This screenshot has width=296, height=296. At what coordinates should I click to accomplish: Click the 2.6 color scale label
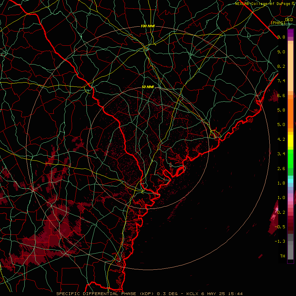coord(281,169)
